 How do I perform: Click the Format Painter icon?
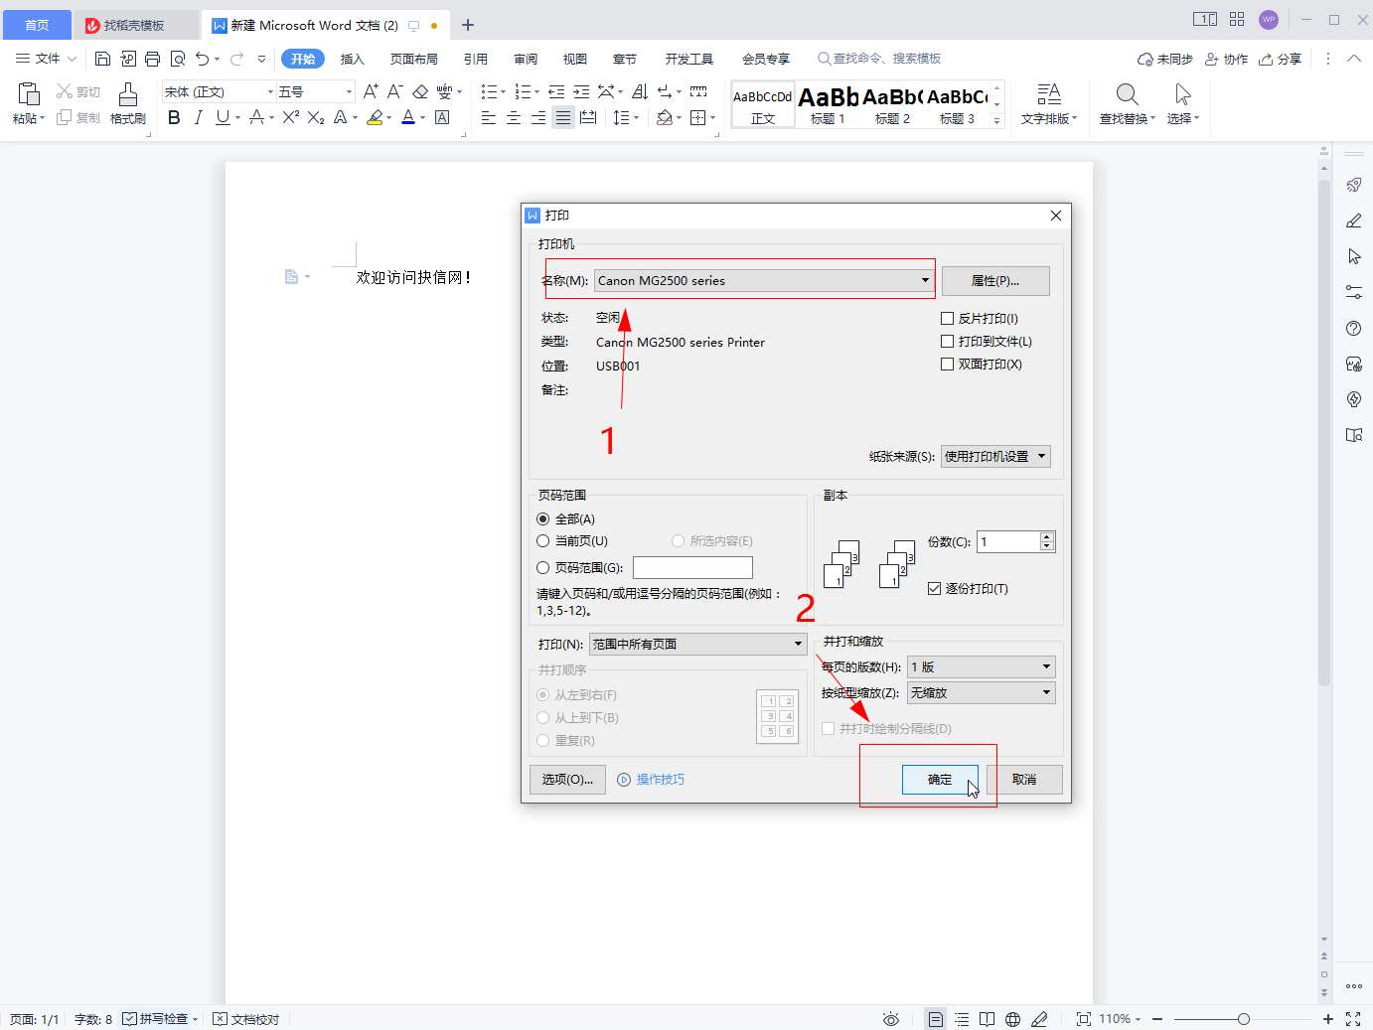point(128,94)
